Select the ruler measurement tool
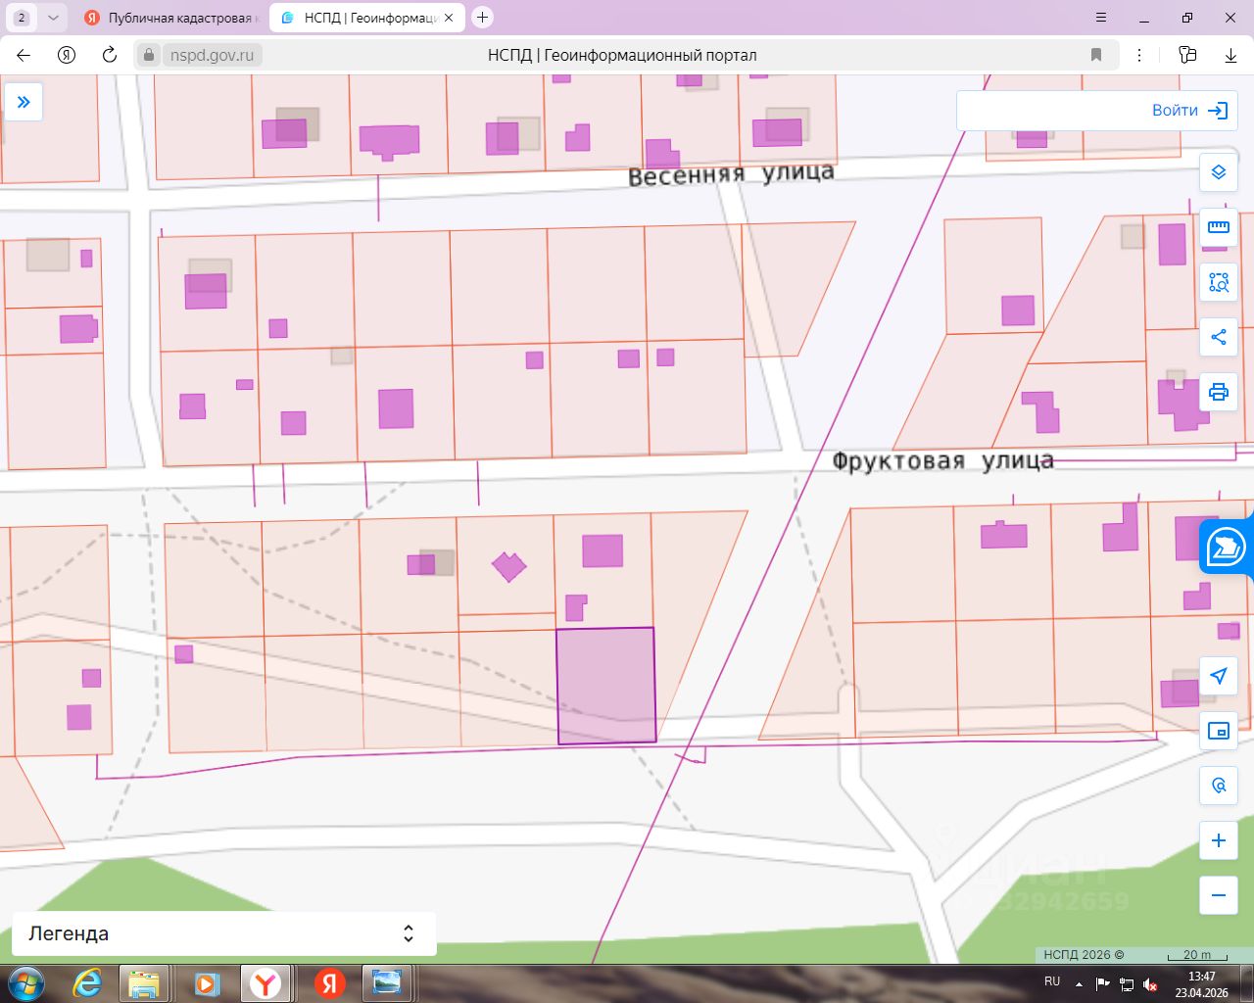 [1219, 227]
